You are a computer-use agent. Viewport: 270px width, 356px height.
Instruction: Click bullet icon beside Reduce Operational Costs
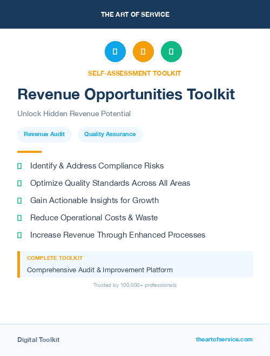click(19, 218)
